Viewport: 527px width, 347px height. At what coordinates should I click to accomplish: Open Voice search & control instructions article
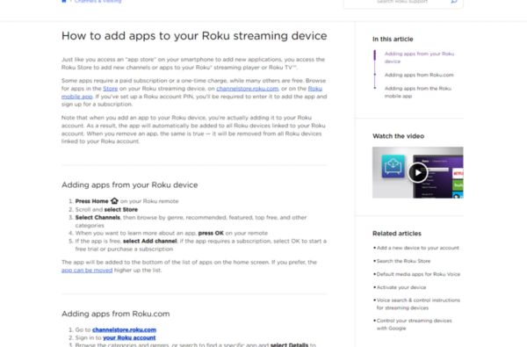[418, 304]
